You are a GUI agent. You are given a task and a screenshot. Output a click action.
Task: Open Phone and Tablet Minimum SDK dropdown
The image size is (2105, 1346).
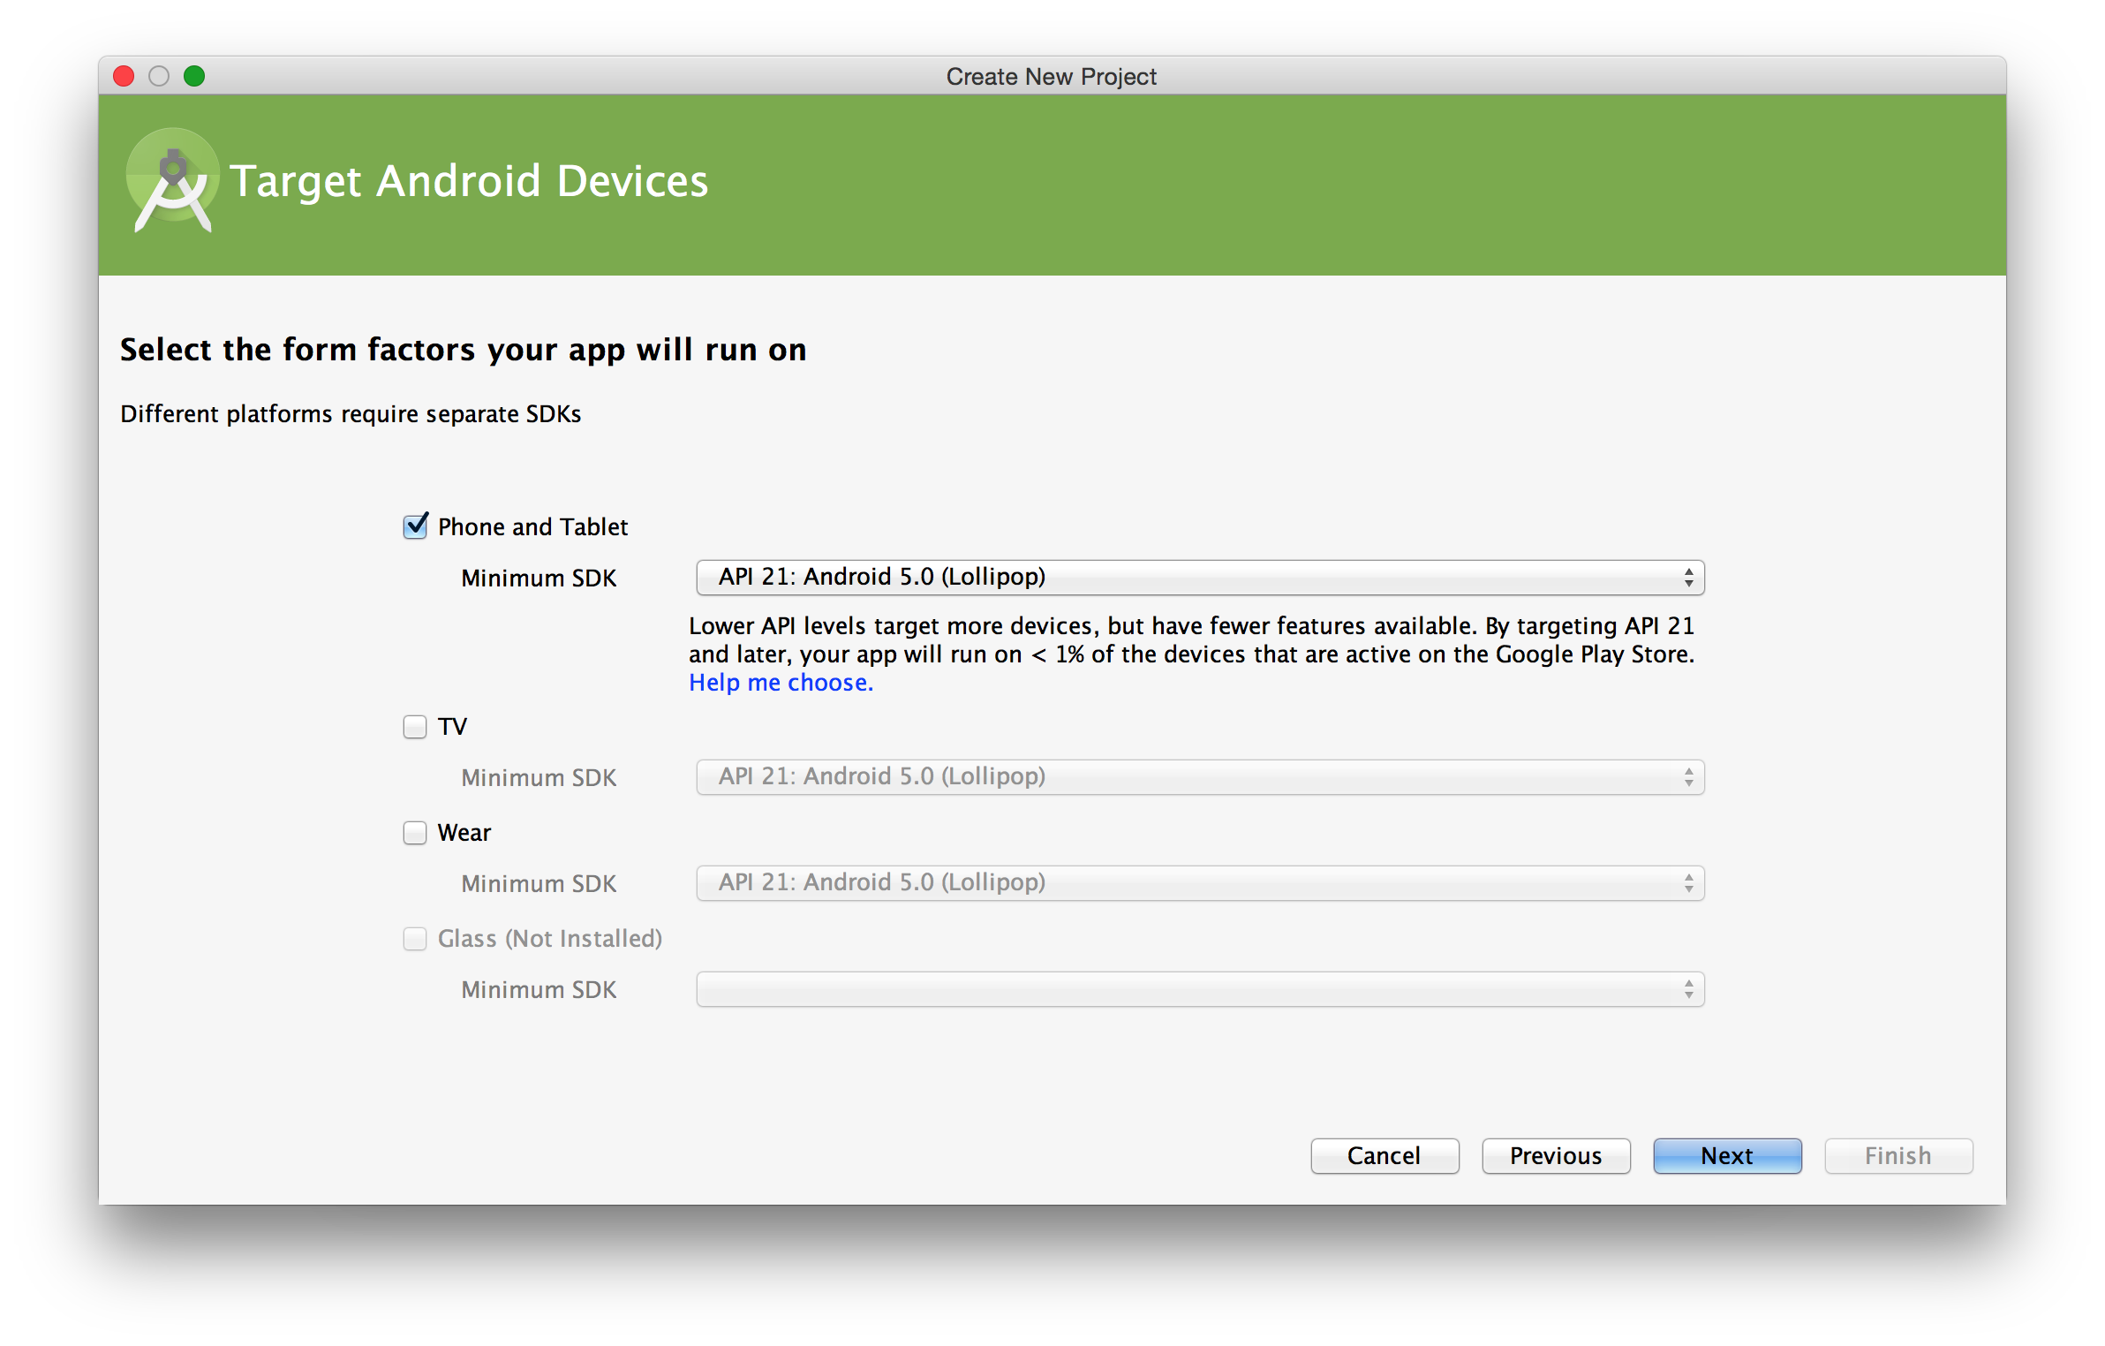(1199, 578)
